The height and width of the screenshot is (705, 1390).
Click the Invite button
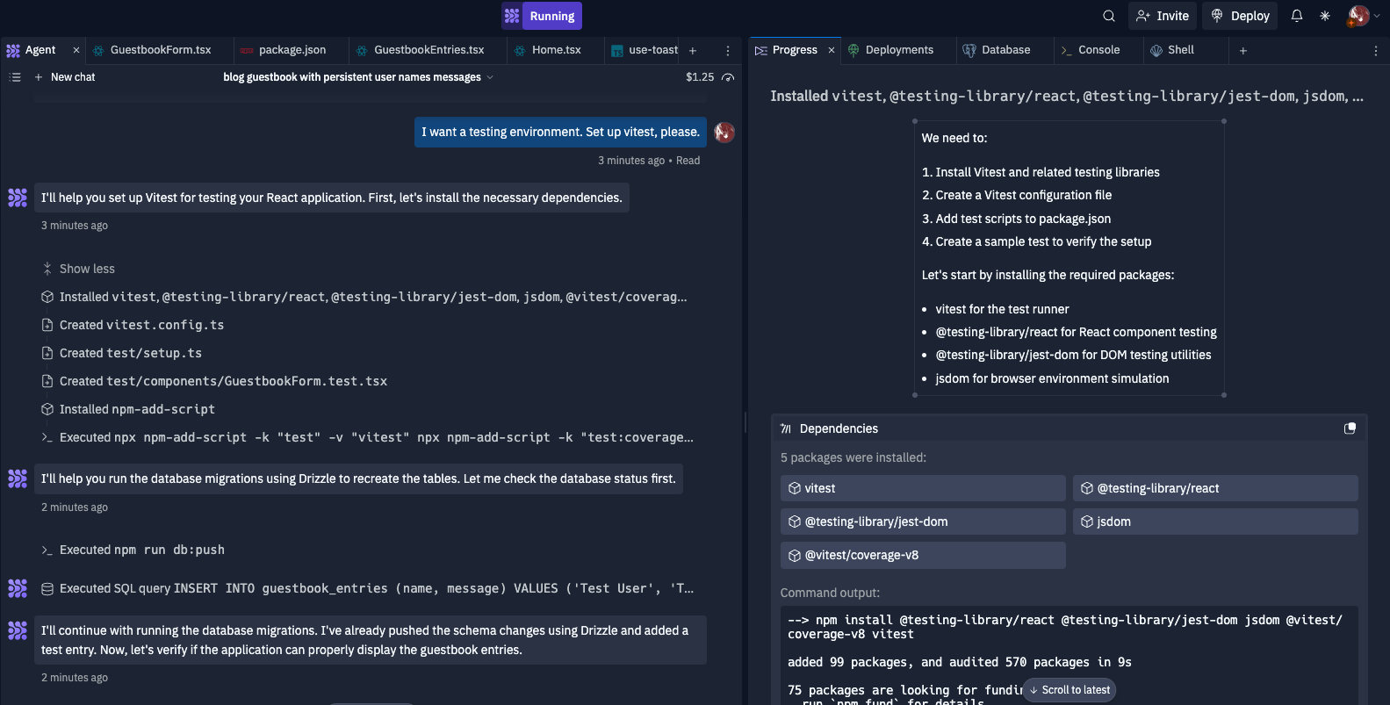pos(1163,16)
